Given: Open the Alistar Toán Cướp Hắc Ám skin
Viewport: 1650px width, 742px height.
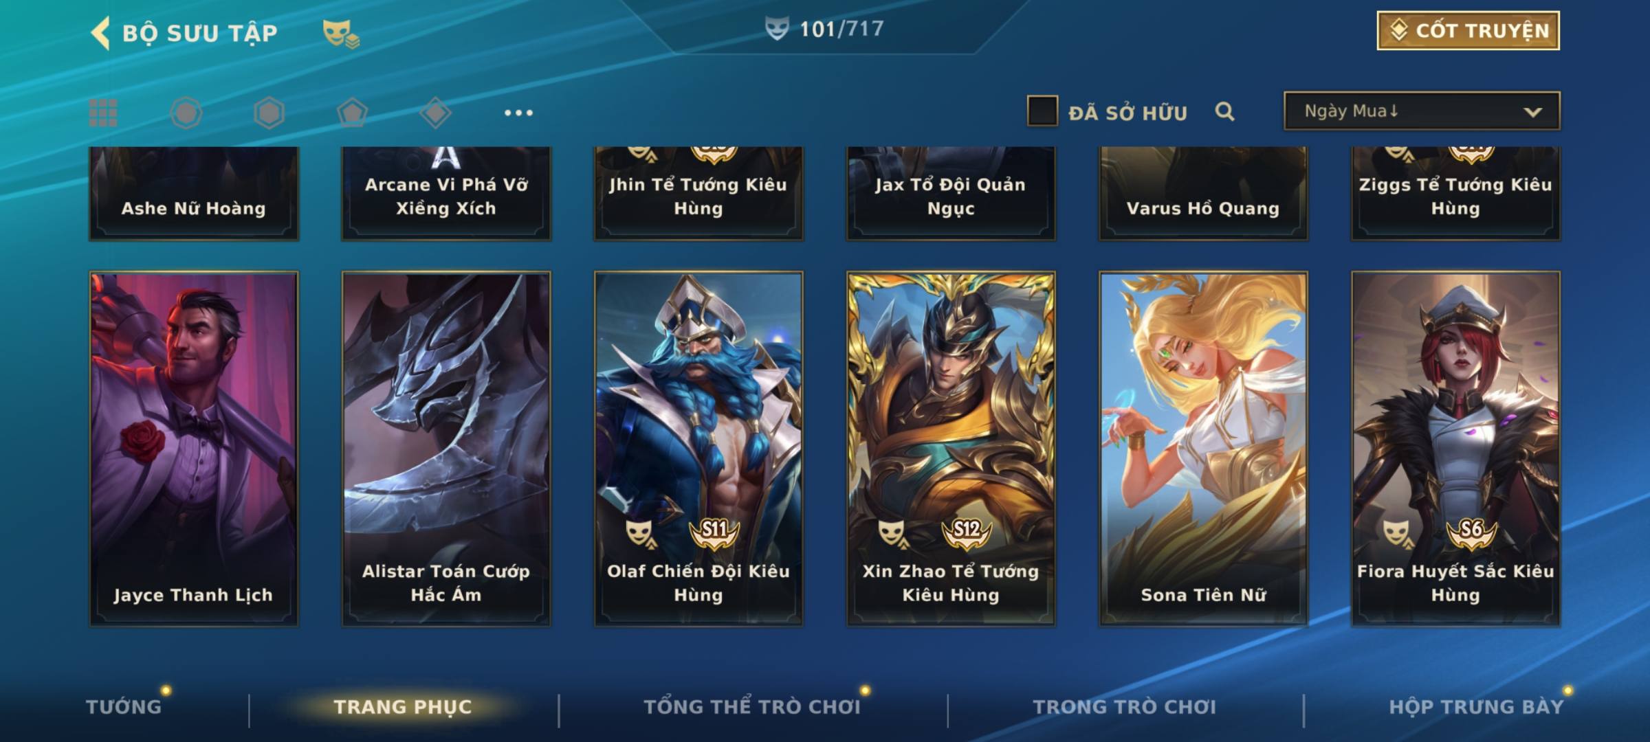Looking at the screenshot, I should [446, 448].
